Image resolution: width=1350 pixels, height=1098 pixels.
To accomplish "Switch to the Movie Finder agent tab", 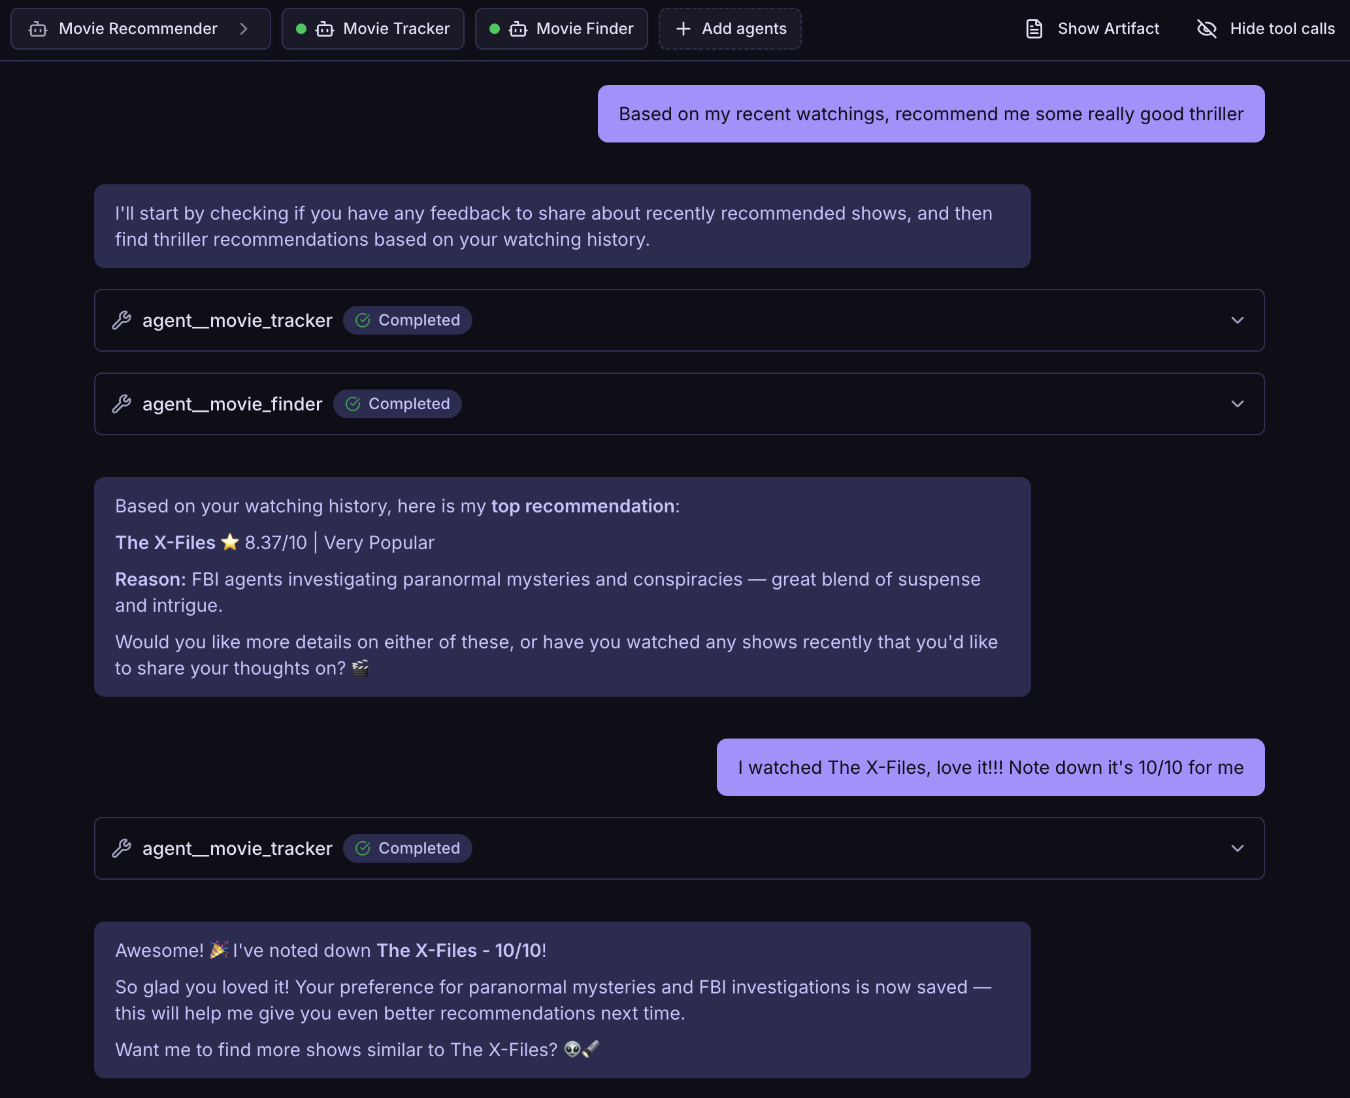I will coord(584,29).
